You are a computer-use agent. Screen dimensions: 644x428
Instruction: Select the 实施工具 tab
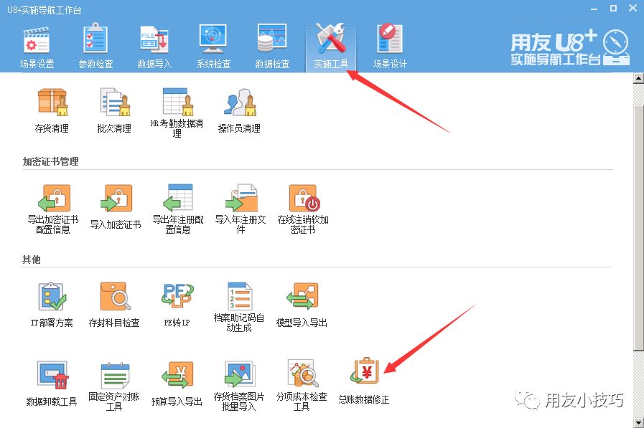pos(331,46)
